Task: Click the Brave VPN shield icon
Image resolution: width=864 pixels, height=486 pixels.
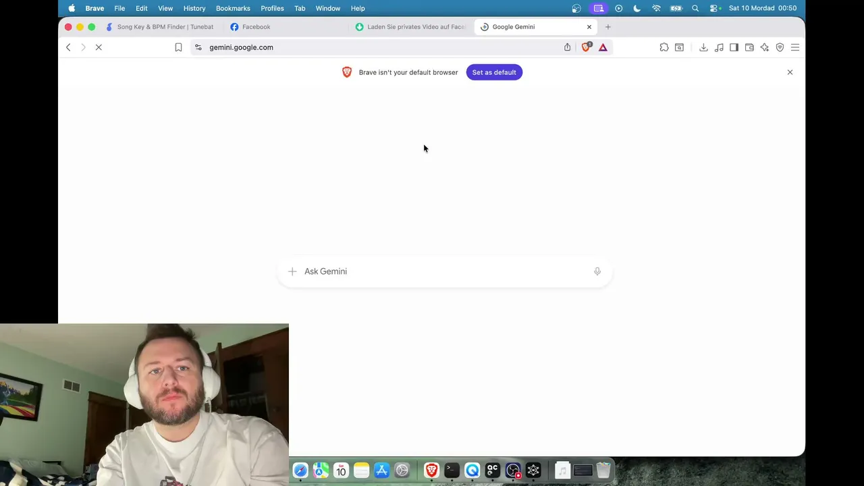Action: (780, 47)
